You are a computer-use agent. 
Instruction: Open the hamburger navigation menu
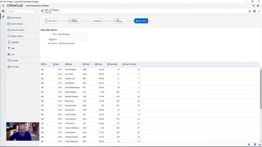coord(3,6)
